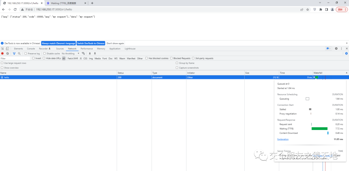Export HAR file download arrow icon
This screenshot has width=349, height=171.
pos(95,53)
